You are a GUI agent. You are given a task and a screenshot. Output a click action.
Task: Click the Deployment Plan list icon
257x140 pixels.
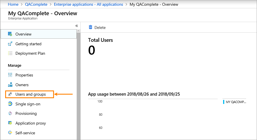point(10,53)
